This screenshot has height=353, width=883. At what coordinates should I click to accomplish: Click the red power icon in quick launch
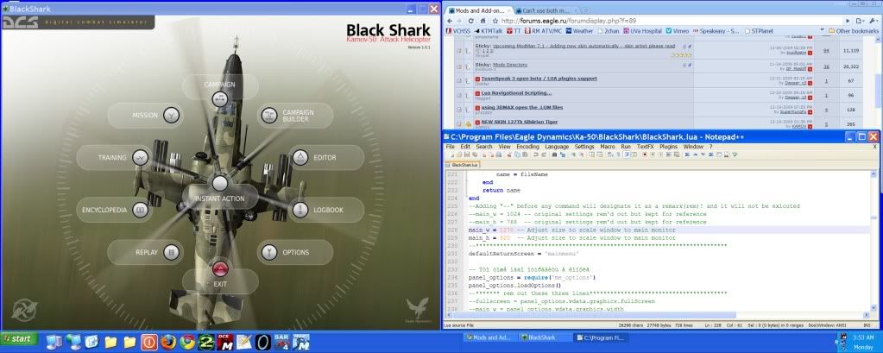[x=148, y=341]
